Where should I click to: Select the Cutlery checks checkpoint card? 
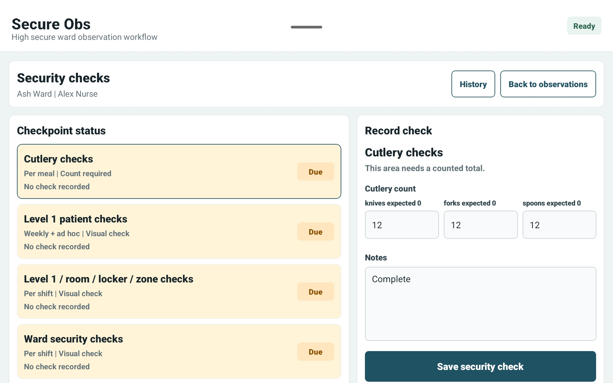(x=179, y=171)
